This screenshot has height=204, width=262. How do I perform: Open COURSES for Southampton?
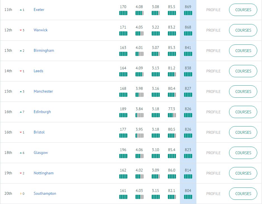[243, 194]
